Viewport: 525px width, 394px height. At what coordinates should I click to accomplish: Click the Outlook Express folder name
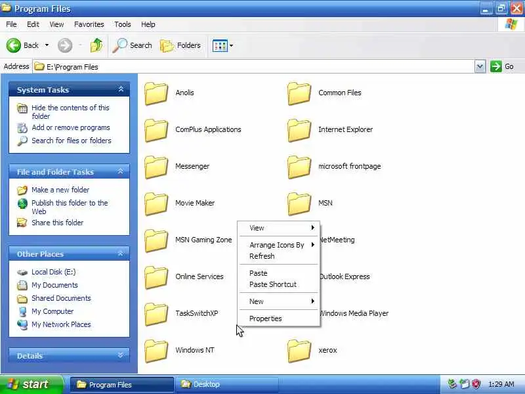[x=345, y=276]
